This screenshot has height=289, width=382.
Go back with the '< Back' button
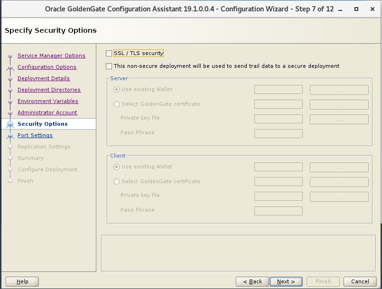coord(252,281)
